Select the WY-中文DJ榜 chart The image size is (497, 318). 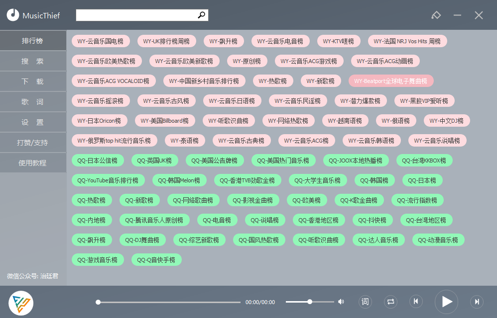[447, 121]
